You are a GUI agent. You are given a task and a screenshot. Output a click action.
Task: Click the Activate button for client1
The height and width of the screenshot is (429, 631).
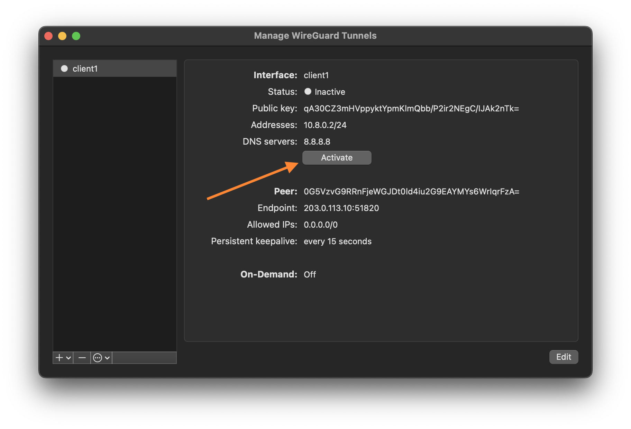(337, 158)
